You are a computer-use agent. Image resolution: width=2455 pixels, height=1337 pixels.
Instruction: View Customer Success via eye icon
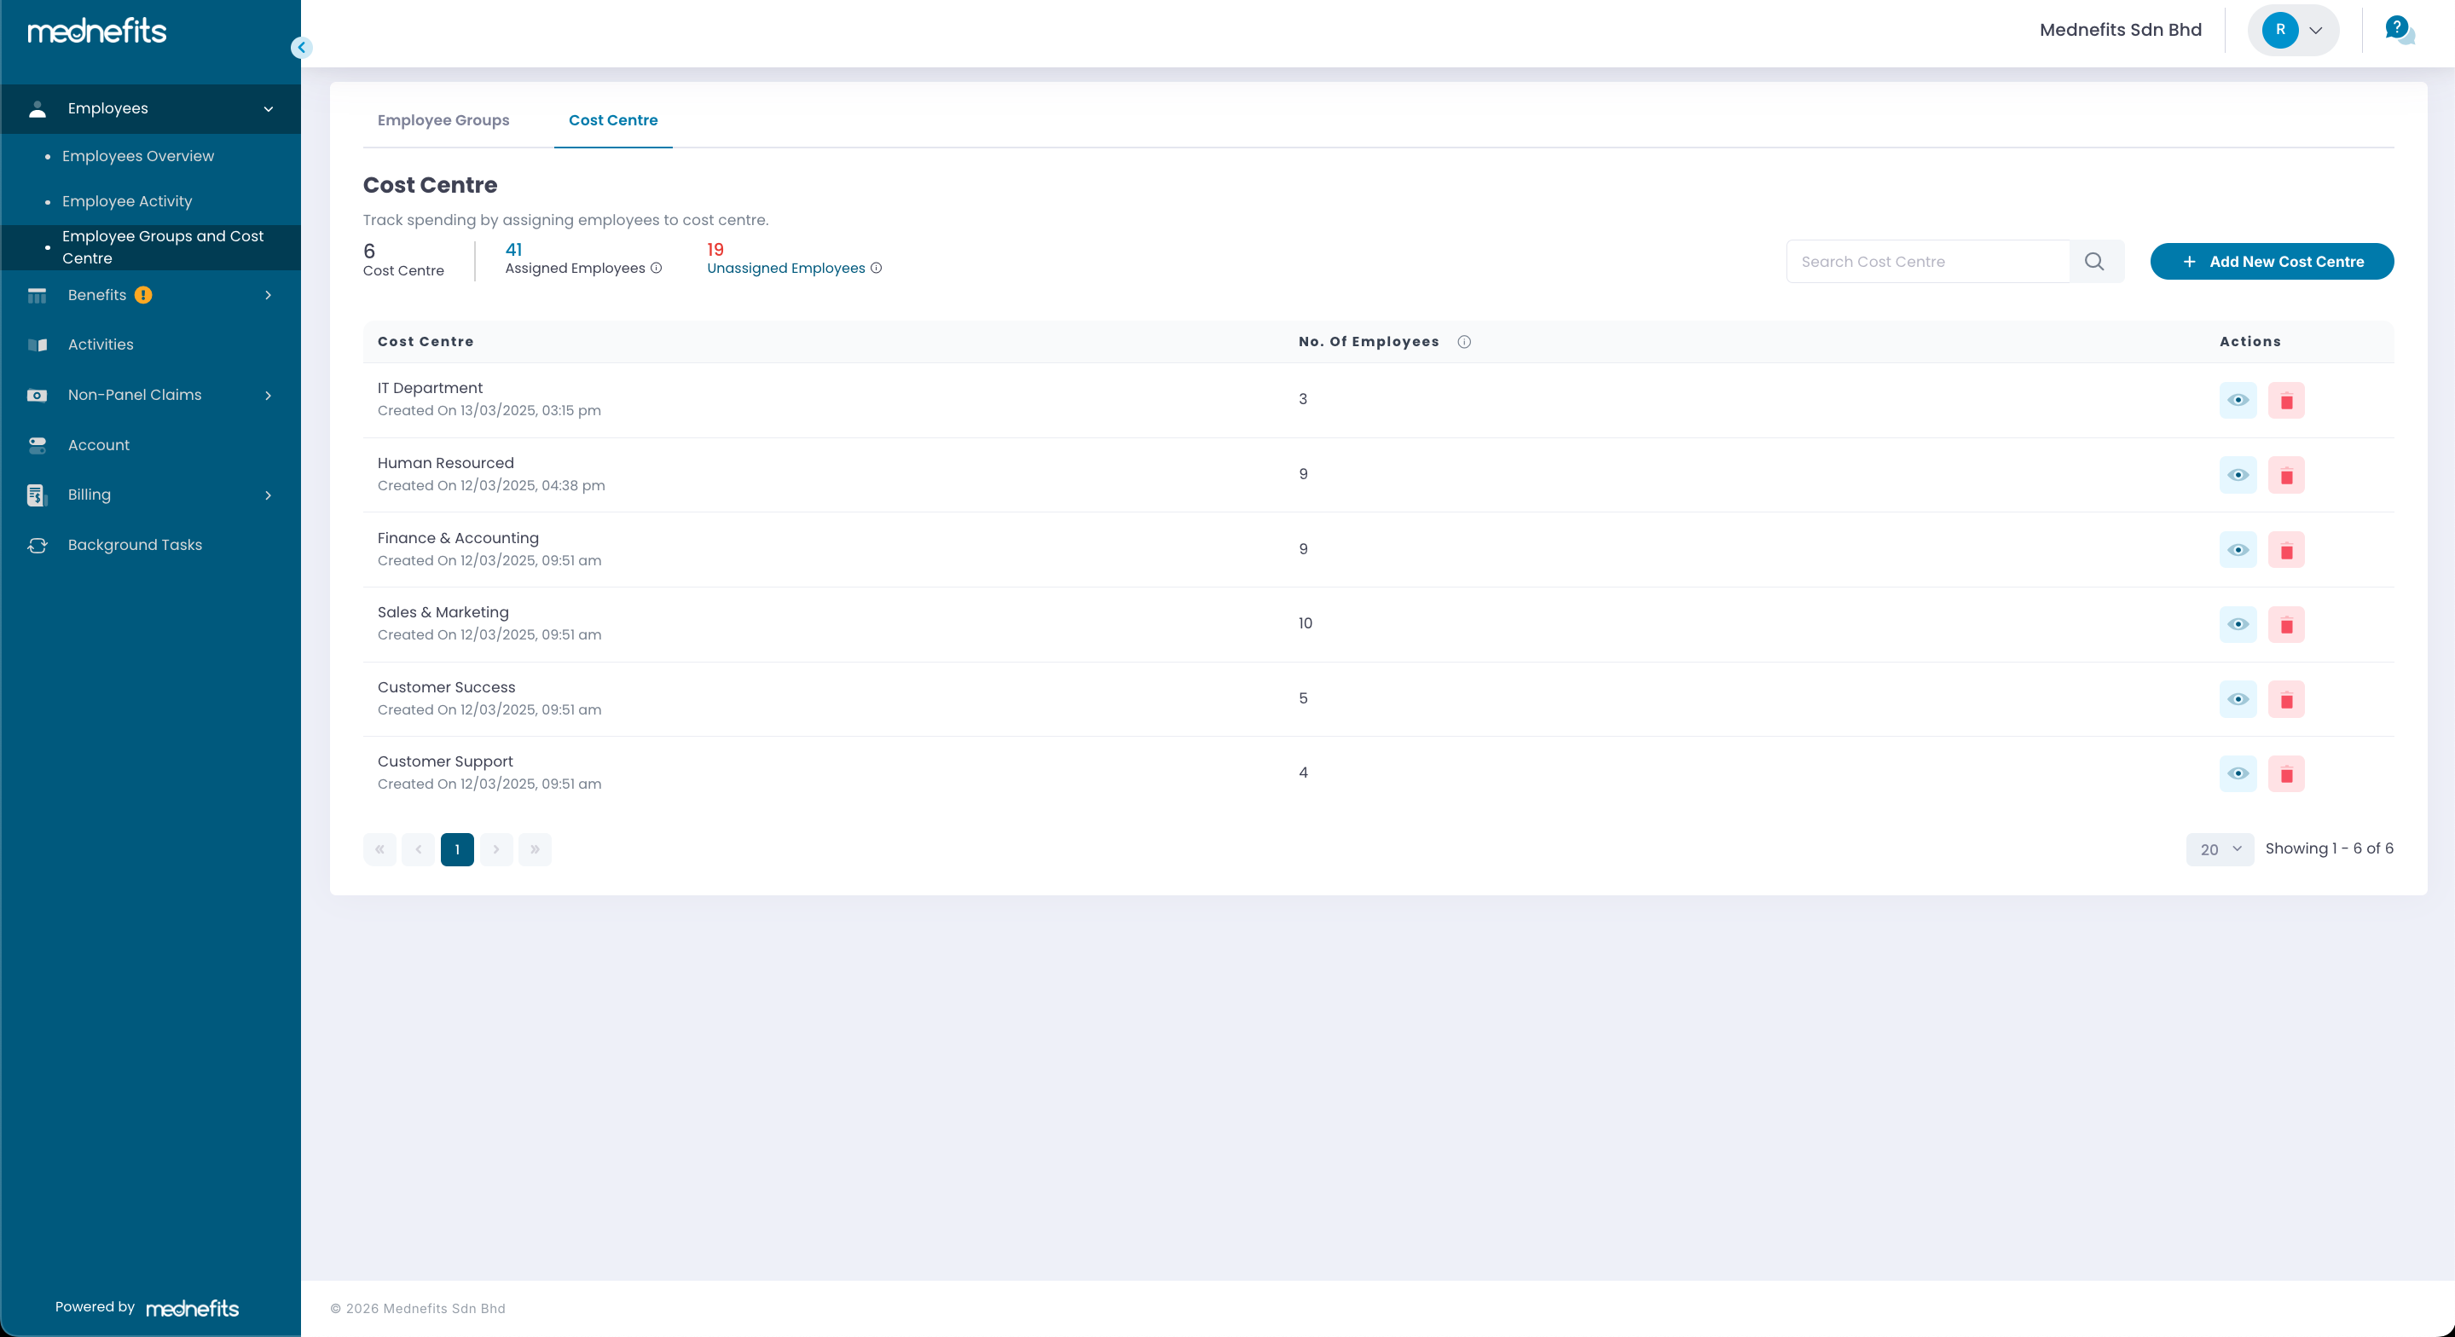pos(2238,699)
